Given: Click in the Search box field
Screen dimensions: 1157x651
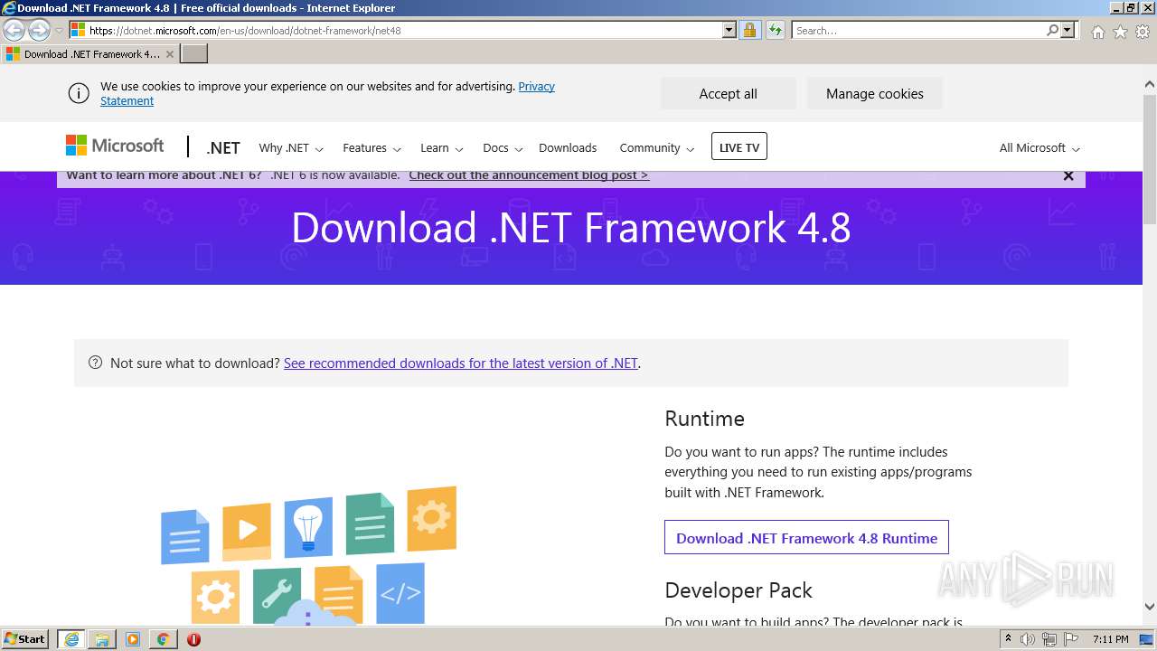Looking at the screenshot, I should coord(918,31).
